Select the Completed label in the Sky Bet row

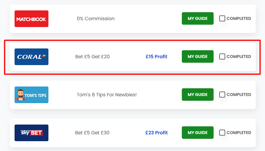pyautogui.click(x=239, y=133)
